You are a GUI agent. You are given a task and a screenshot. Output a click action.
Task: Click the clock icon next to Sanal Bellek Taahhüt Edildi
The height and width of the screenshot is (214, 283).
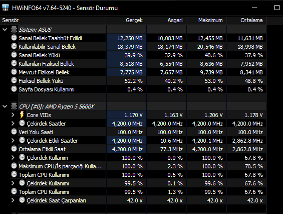click(x=14, y=38)
